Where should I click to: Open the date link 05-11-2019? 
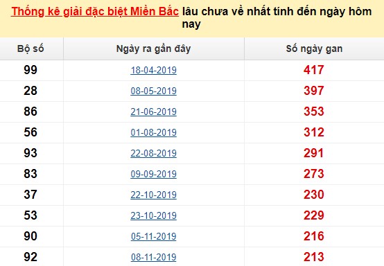154,237
